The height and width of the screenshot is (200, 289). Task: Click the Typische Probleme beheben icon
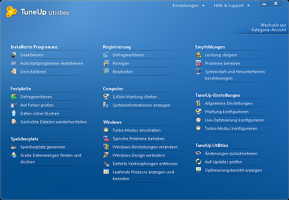tap(106, 138)
